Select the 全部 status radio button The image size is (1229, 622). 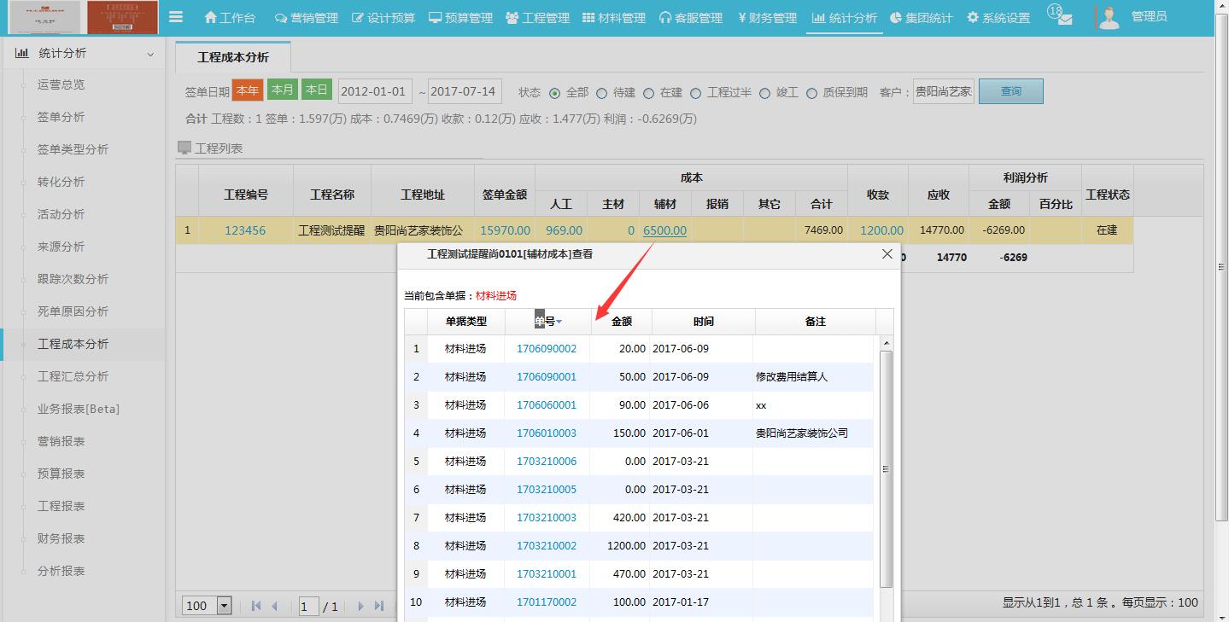click(555, 93)
